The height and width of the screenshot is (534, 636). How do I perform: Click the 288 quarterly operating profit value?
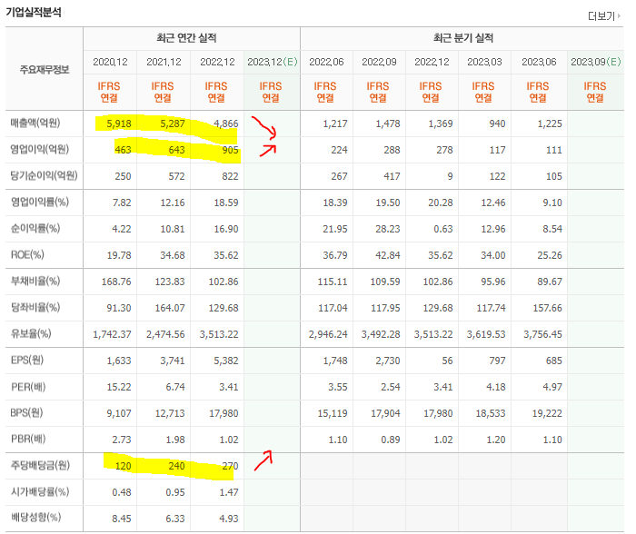click(393, 150)
